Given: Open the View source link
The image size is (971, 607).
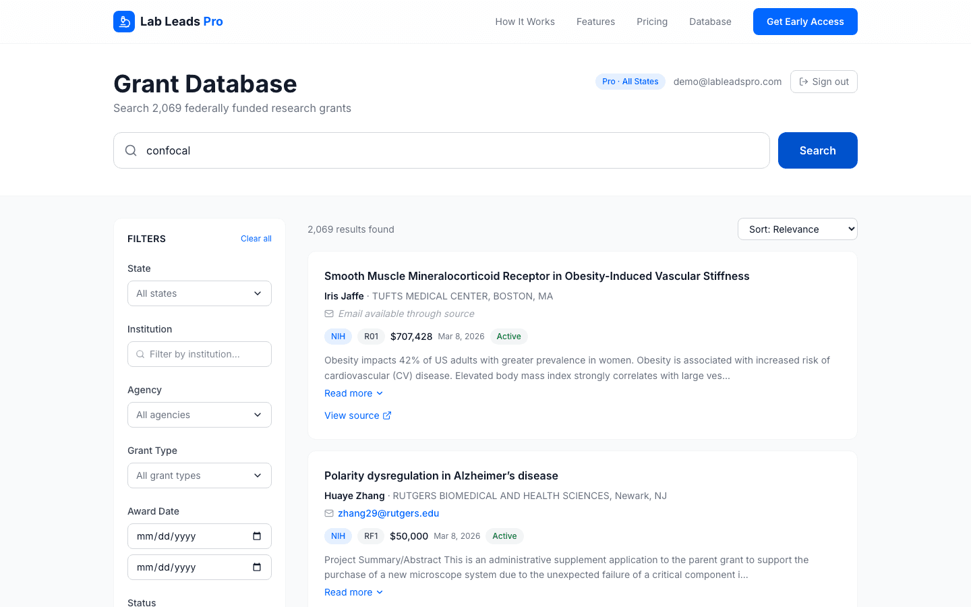Looking at the screenshot, I should 358,415.
